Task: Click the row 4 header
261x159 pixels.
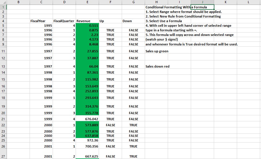Action: pos(3,21)
